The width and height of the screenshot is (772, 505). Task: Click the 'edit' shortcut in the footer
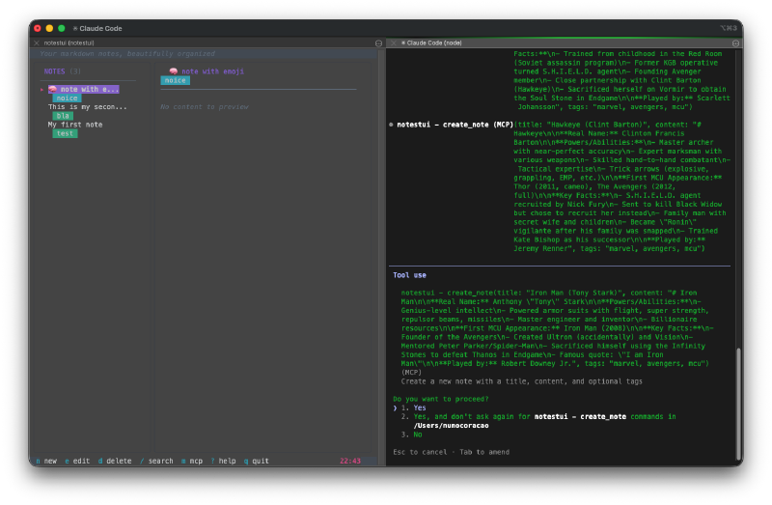77,462
